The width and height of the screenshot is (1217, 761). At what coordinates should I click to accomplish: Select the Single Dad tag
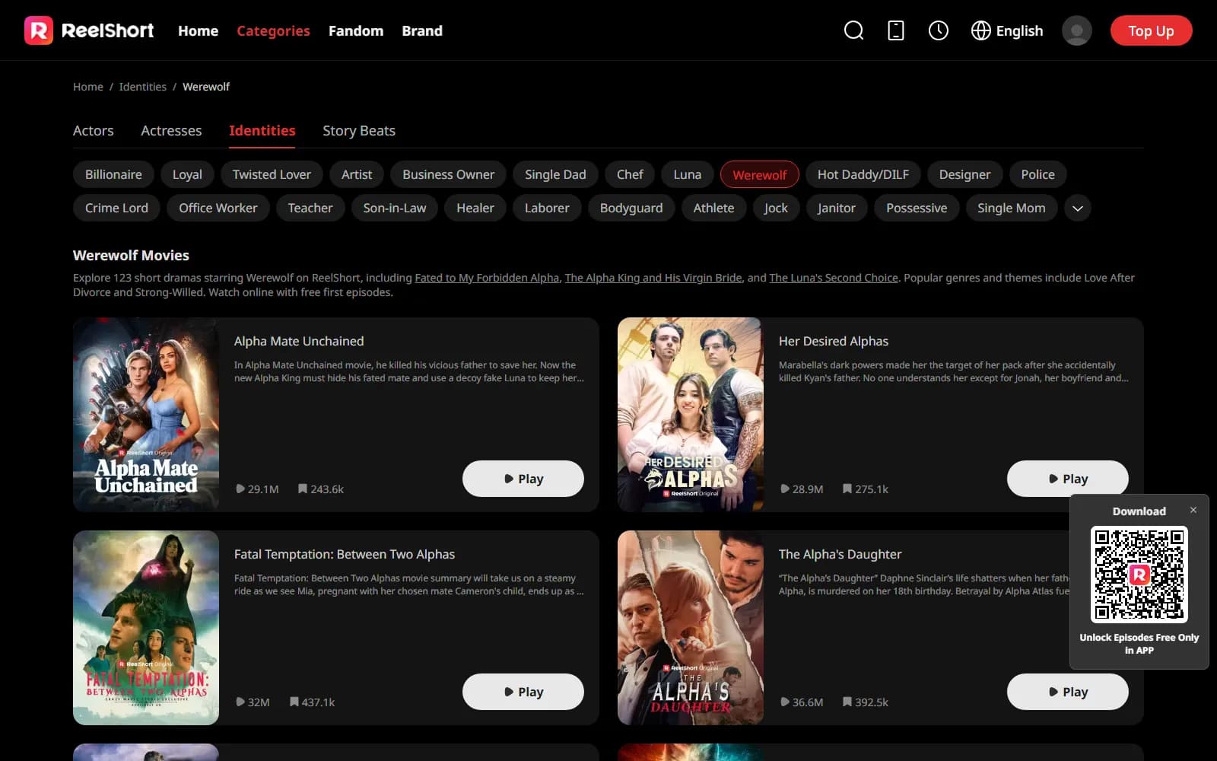click(x=555, y=174)
